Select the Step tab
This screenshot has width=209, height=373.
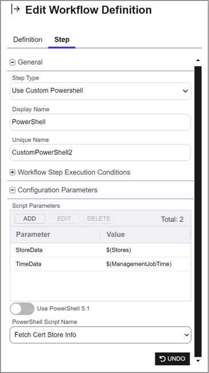click(x=62, y=39)
